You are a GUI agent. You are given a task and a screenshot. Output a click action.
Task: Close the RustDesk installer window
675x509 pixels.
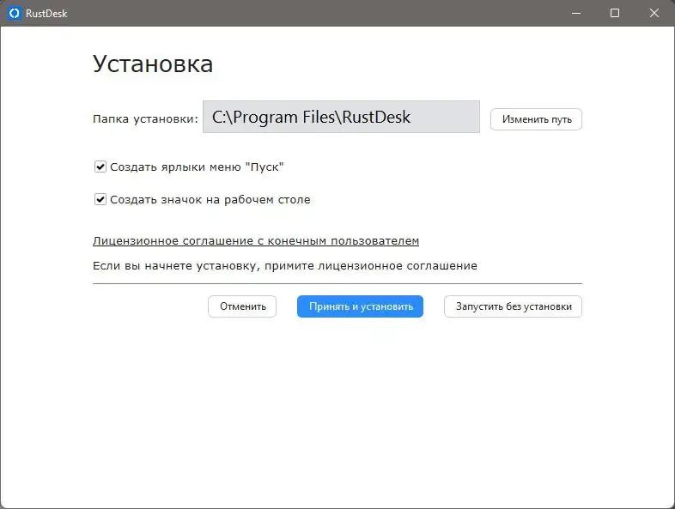[x=654, y=14]
